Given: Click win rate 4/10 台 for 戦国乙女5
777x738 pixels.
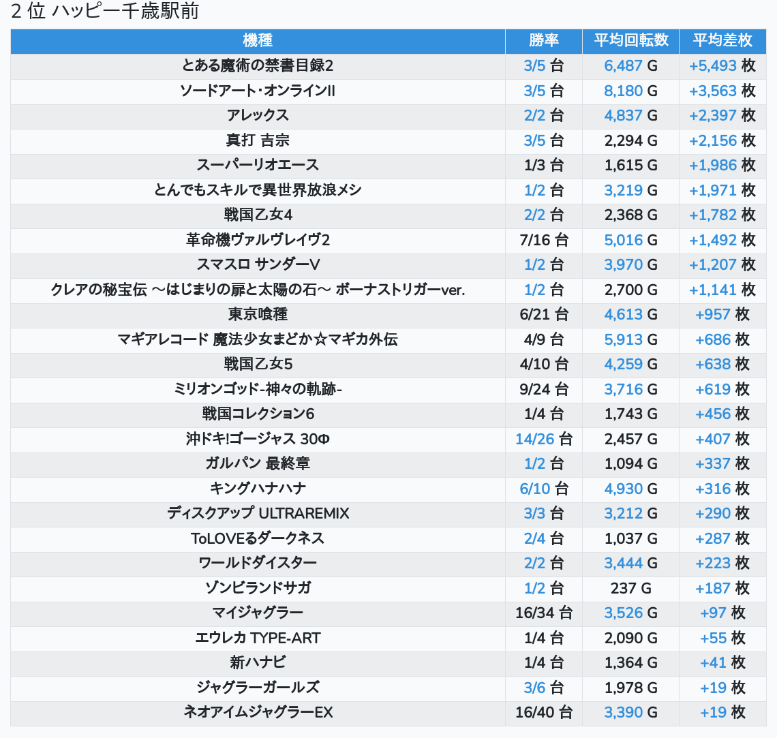Looking at the screenshot, I should [544, 364].
